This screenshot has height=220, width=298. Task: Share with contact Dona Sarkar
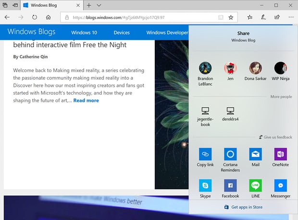(255, 71)
